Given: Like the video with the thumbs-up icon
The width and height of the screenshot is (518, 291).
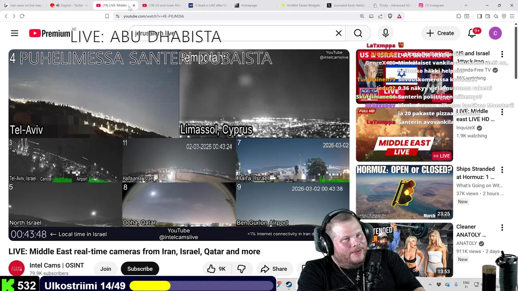Looking at the screenshot, I should pyautogui.click(x=217, y=269).
